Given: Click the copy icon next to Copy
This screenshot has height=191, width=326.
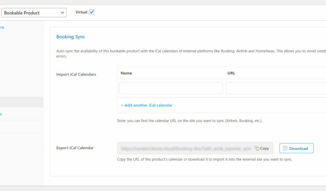Looking at the screenshot, I should point(257,148).
